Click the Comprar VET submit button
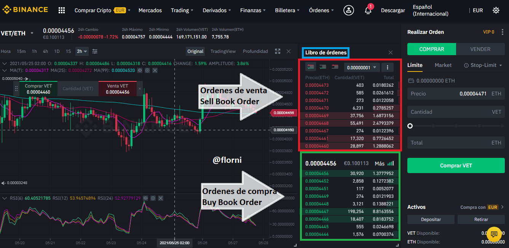 [456, 165]
